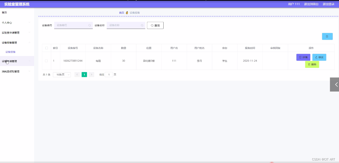Expand 设备申请管理 sidebar menu

(17, 61)
